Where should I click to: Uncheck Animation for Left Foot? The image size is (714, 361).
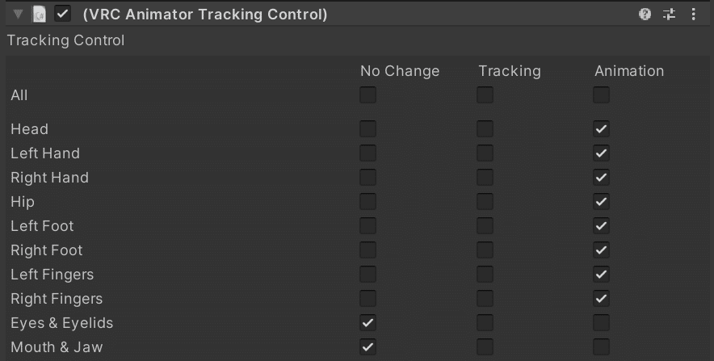coord(601,225)
